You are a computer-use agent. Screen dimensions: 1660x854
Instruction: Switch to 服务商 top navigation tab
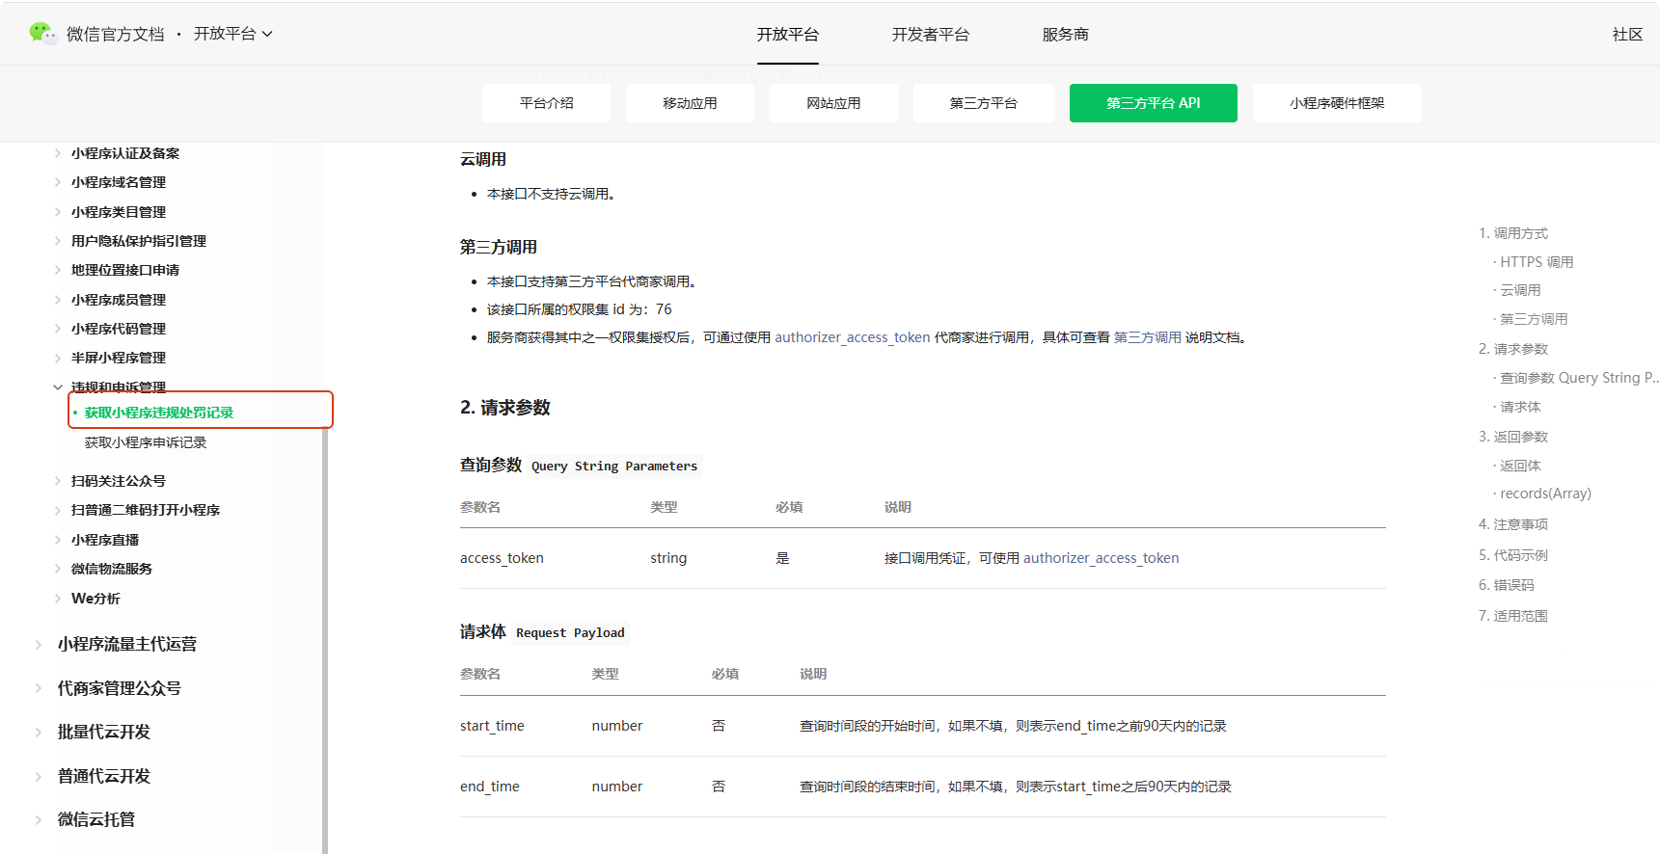[x=1066, y=35]
